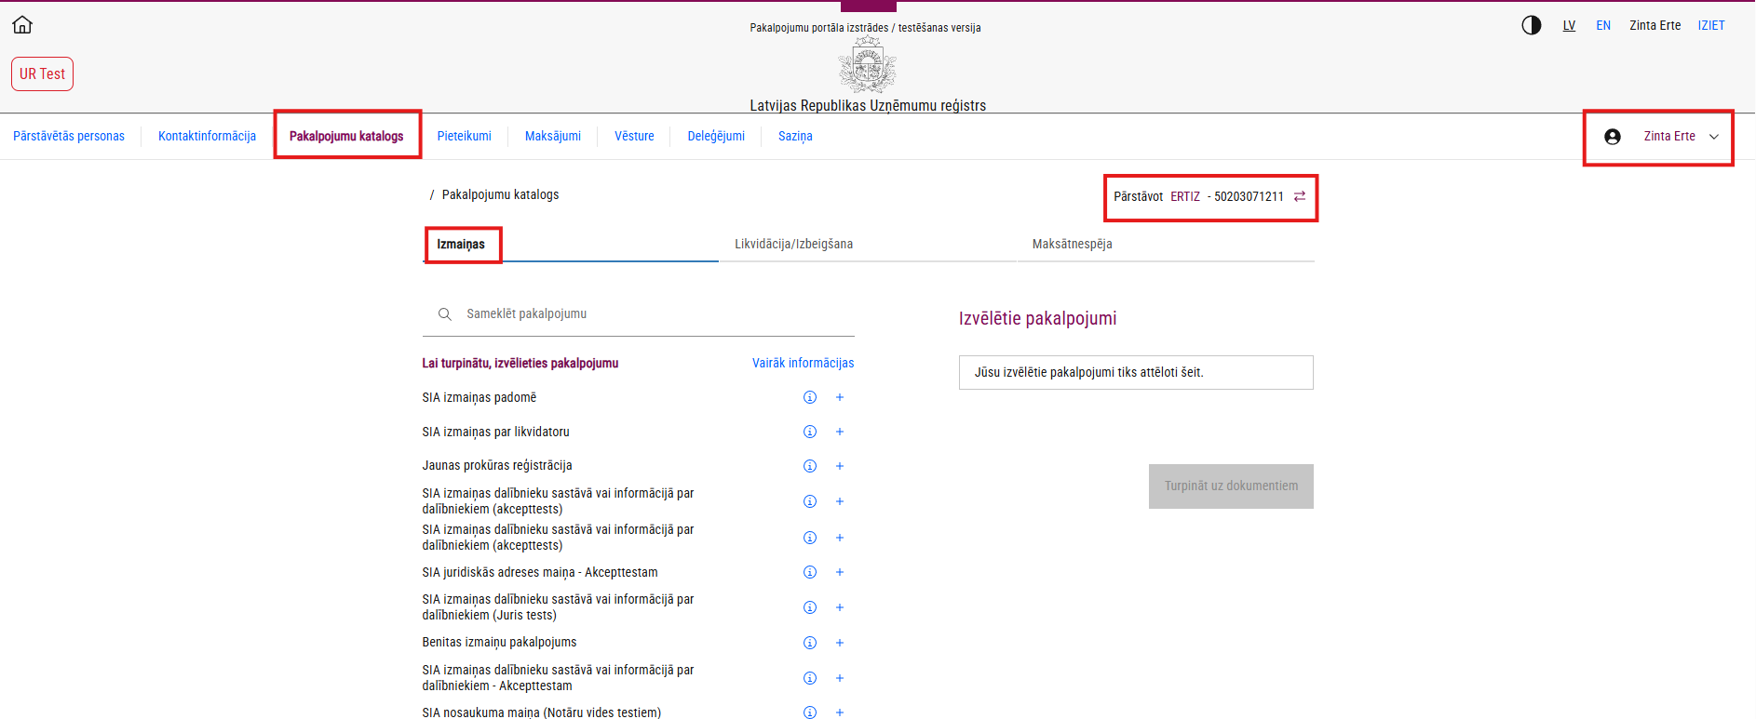
Task: Select SIA juridiskās adreses maiņa - Akcepttestam text
Action: [x=540, y=572]
